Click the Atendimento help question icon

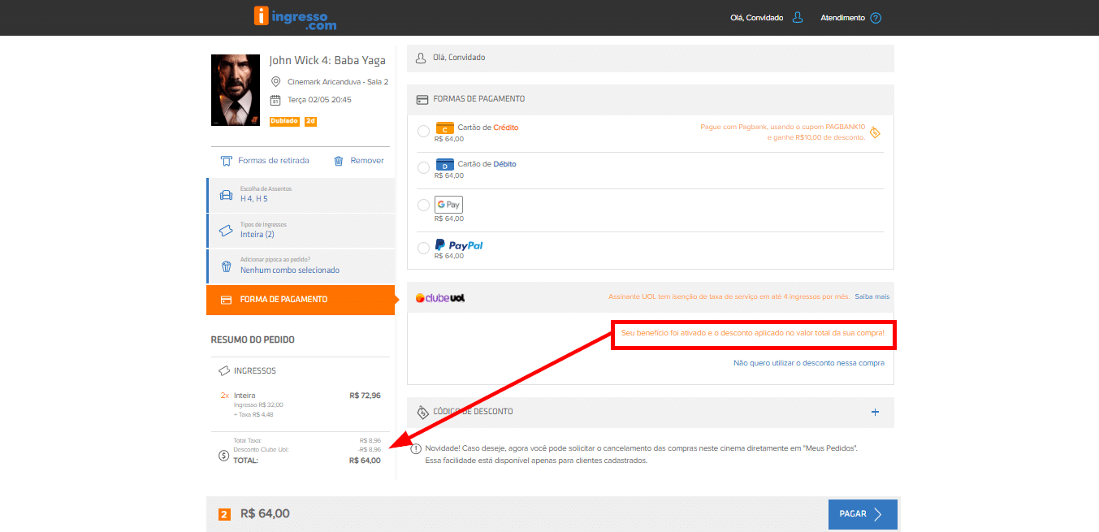[x=876, y=18]
